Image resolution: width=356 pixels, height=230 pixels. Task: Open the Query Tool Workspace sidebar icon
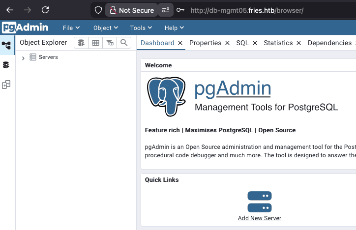point(6,65)
